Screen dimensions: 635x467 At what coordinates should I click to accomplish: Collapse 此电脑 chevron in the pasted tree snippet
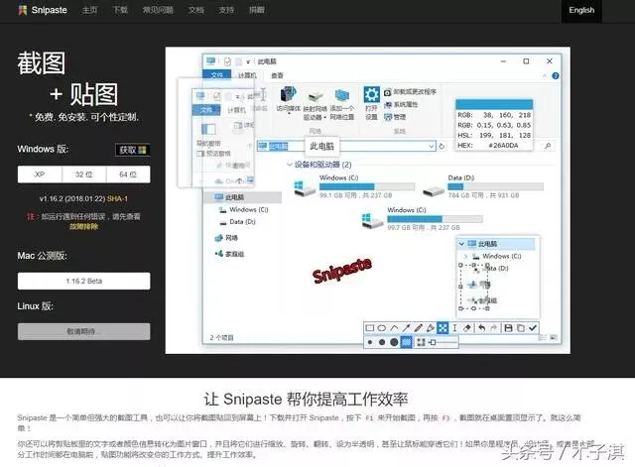tap(461, 244)
